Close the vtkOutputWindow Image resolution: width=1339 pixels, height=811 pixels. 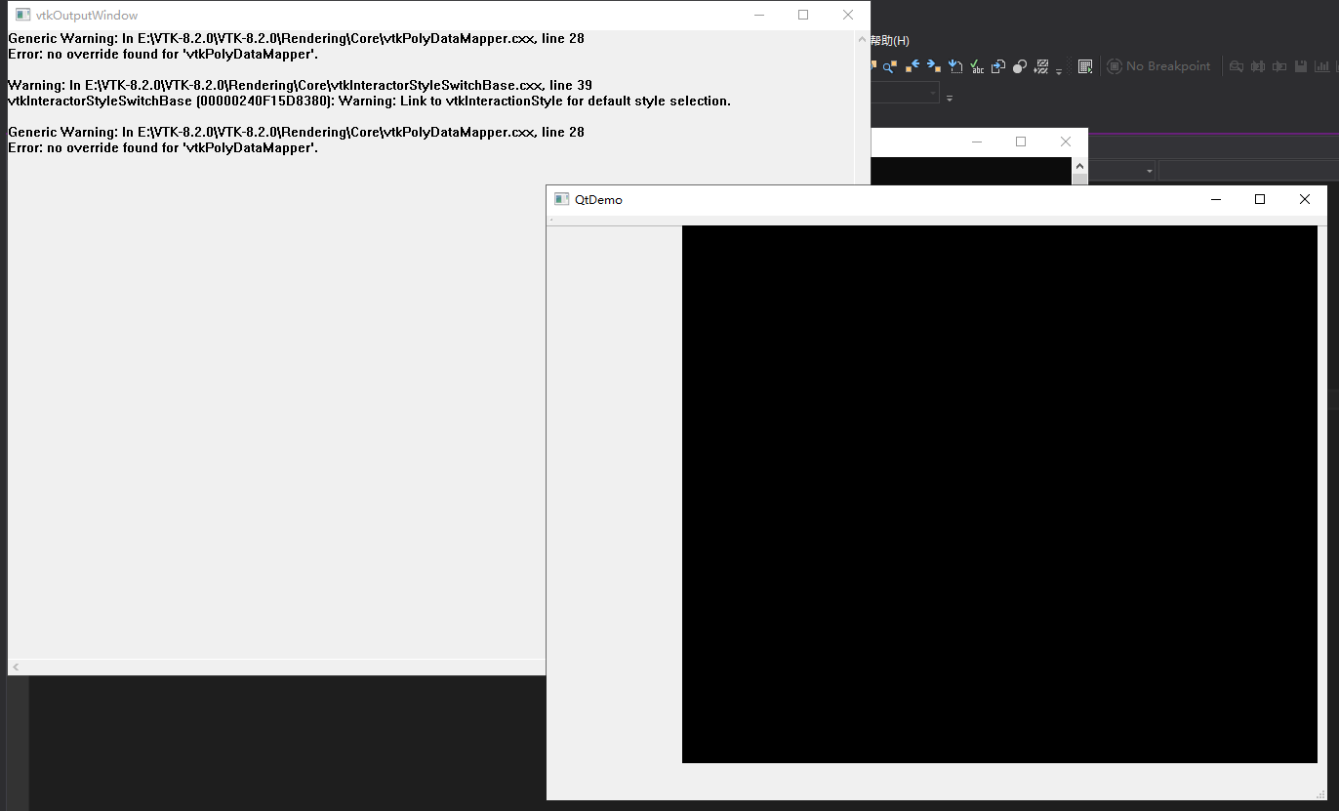click(847, 15)
